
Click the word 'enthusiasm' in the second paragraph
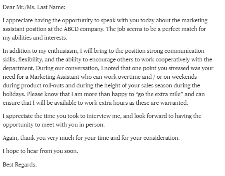pyautogui.click(x=63, y=51)
